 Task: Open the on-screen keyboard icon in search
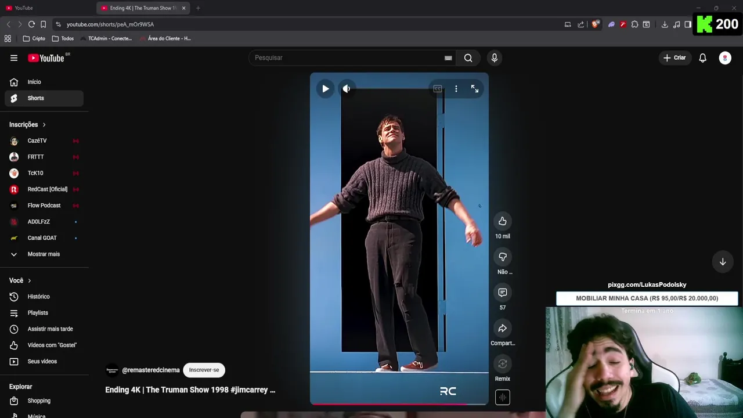click(x=448, y=57)
